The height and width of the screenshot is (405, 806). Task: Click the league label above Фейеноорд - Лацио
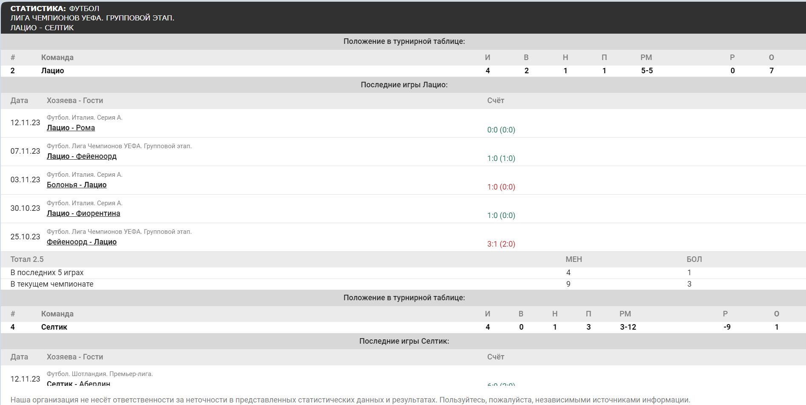[x=119, y=232]
